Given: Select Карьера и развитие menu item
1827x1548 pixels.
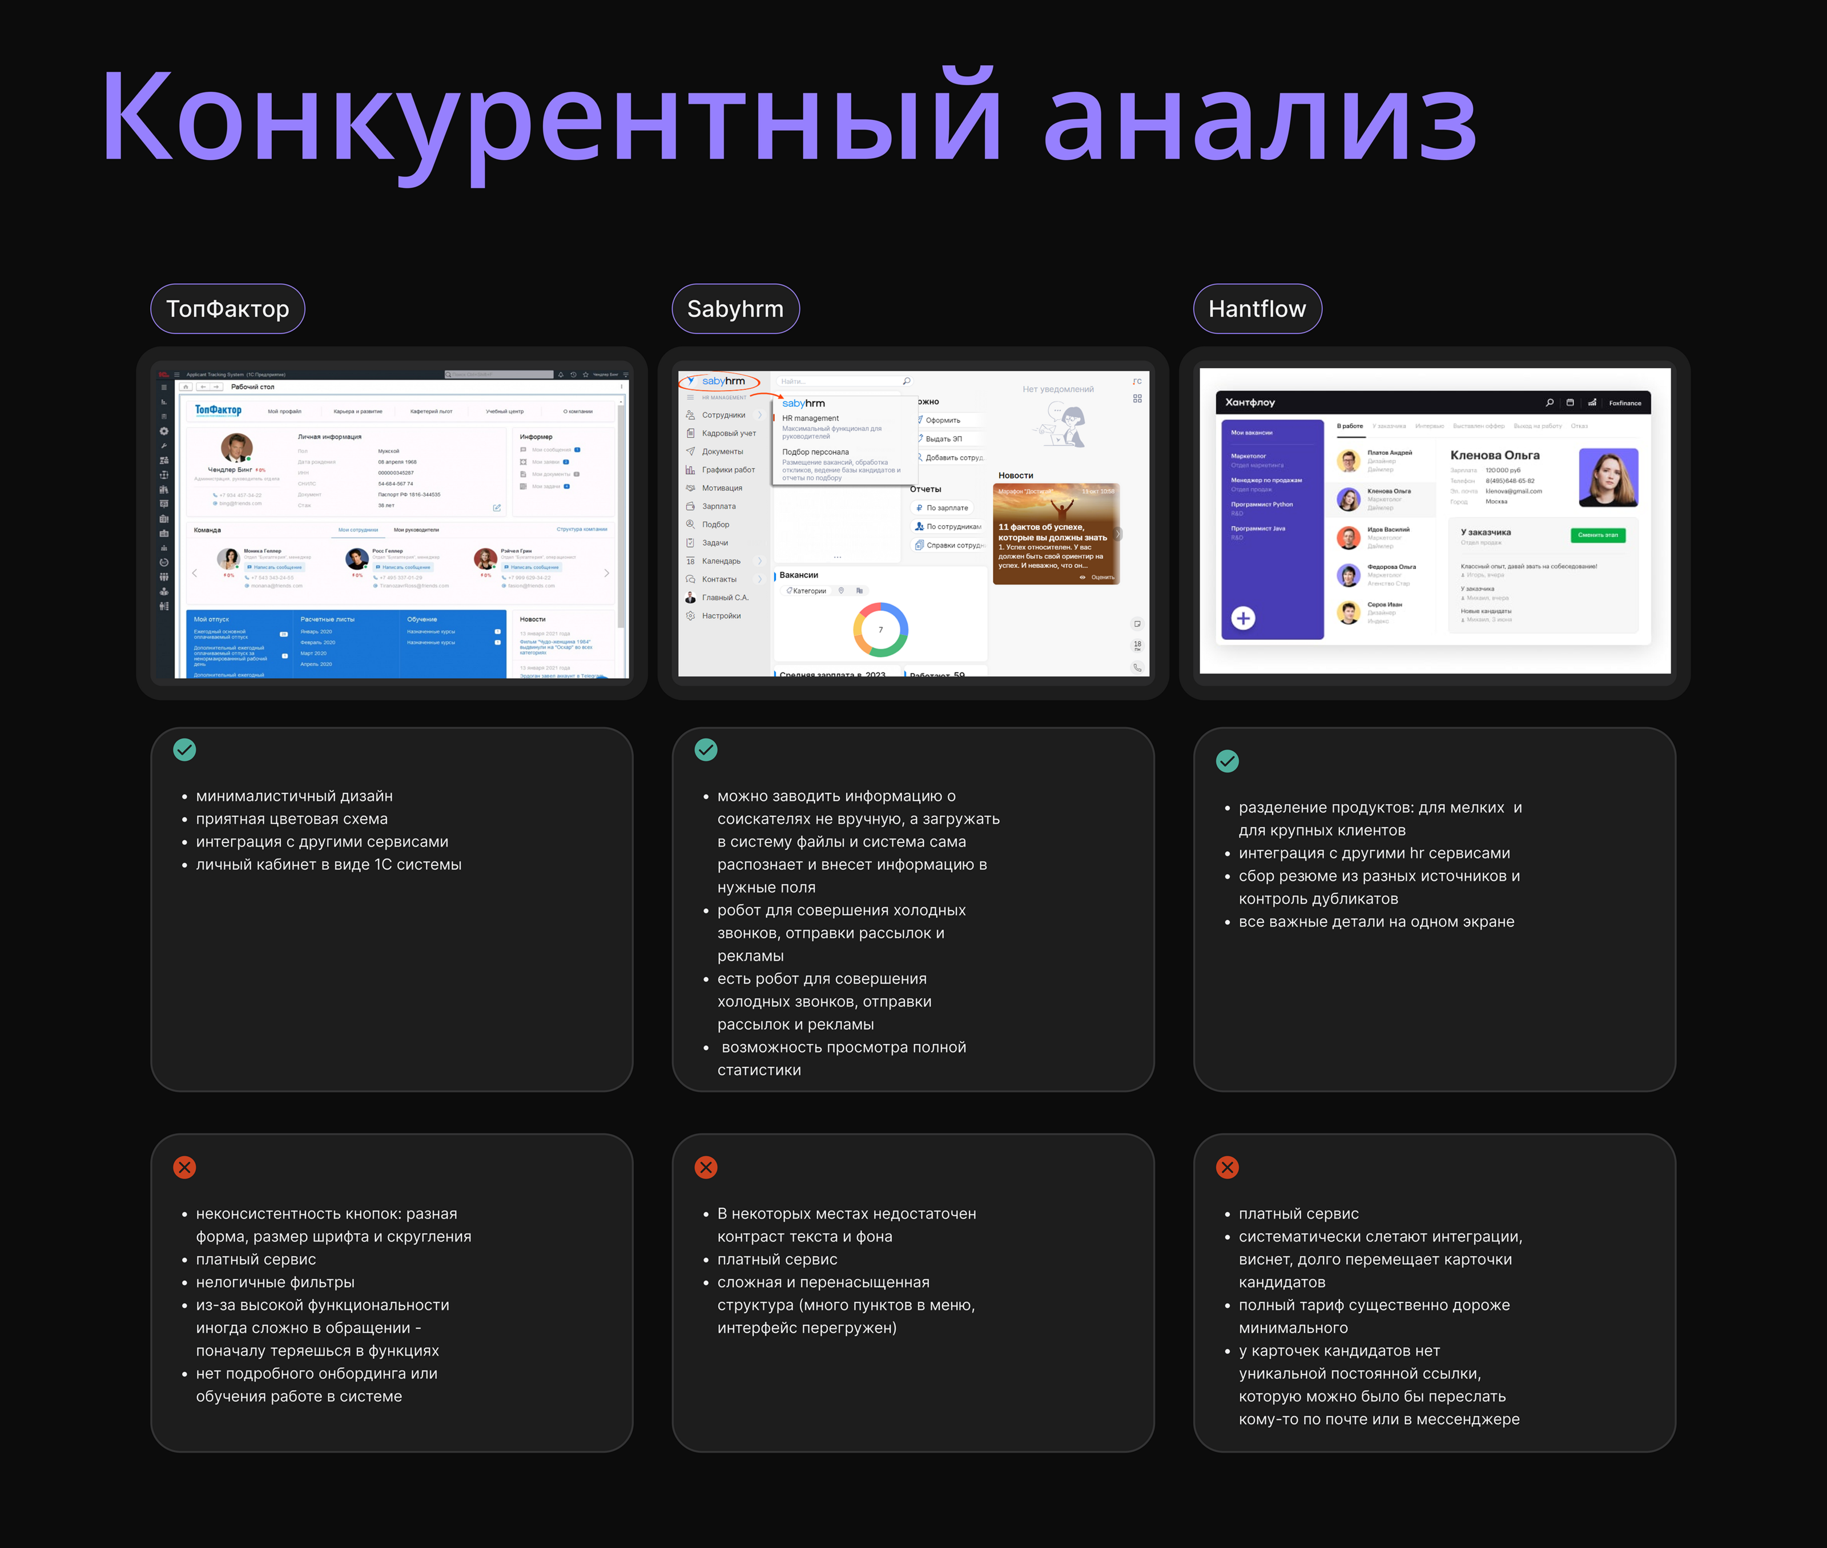Looking at the screenshot, I should click(358, 412).
